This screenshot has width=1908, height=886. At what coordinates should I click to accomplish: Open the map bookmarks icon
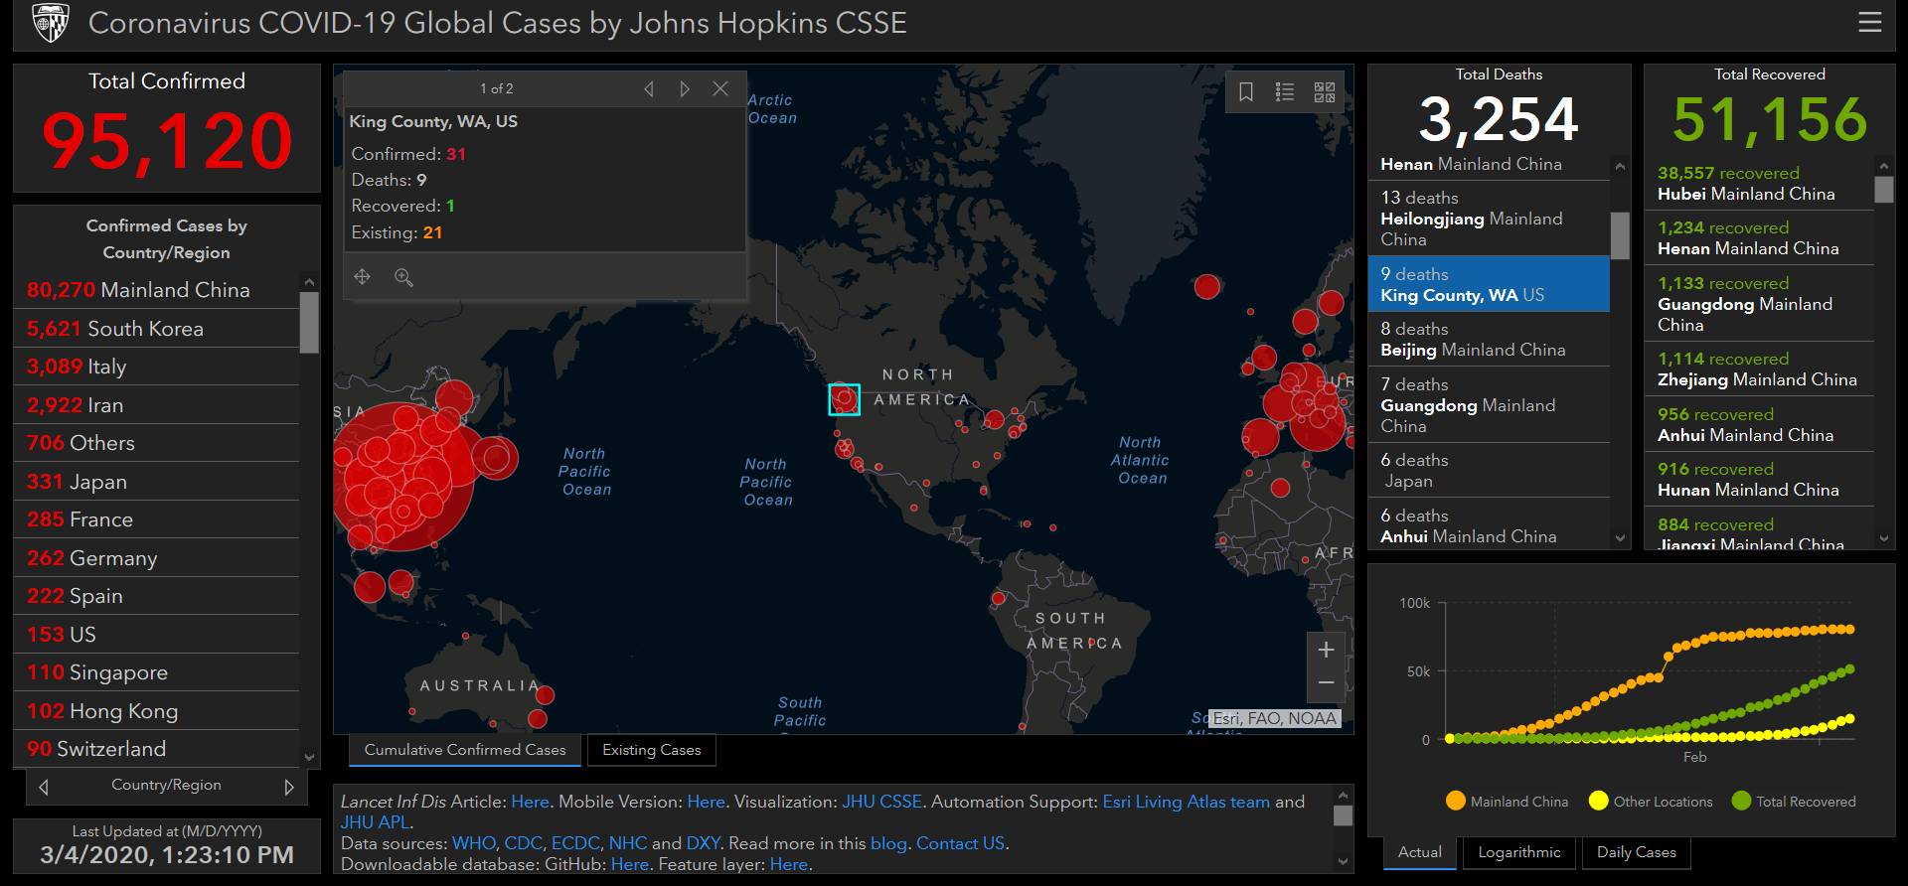click(x=1246, y=91)
